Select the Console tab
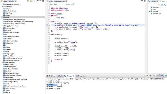167x94 pixels. tap(69, 76)
